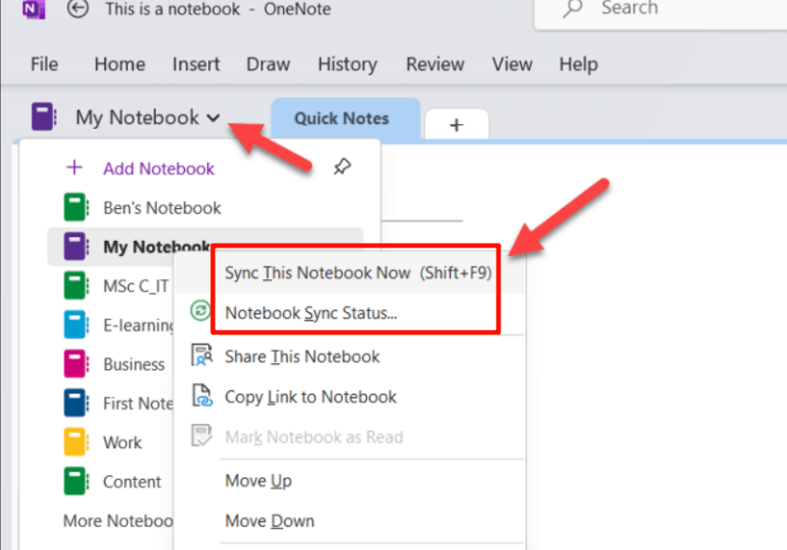787x550 pixels.
Task: Pin the notebook pane with pushpin icon
Action: tap(342, 166)
